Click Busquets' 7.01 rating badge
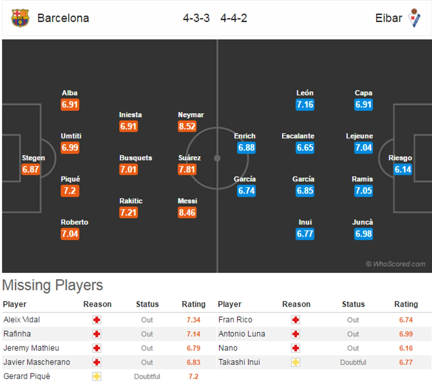The width and height of the screenshot is (432, 389). 128,170
